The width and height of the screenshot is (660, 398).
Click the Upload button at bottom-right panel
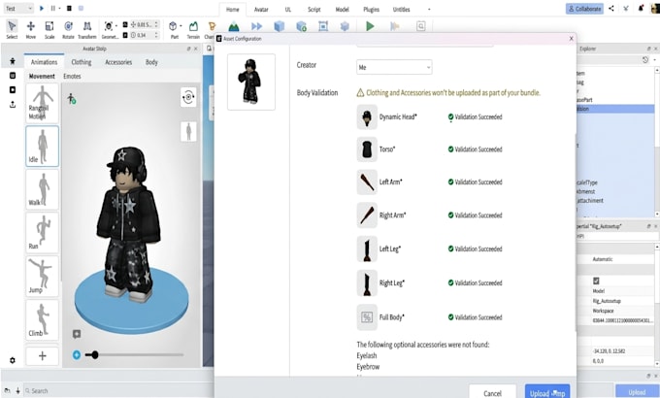tap(637, 391)
